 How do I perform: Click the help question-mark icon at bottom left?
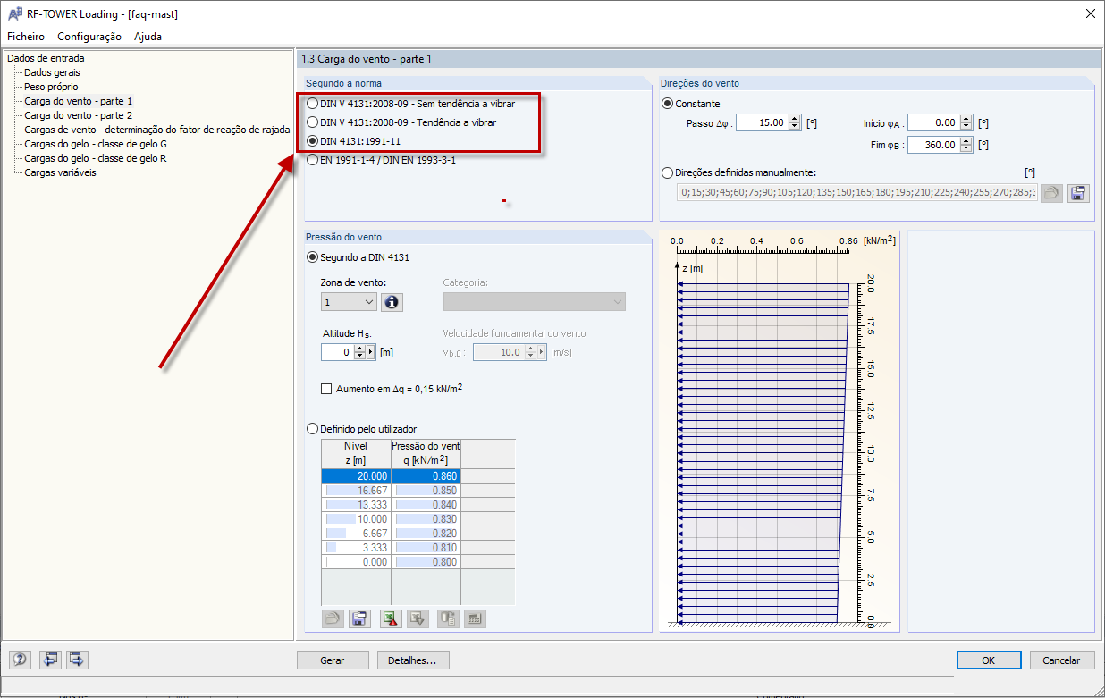pyautogui.click(x=21, y=660)
